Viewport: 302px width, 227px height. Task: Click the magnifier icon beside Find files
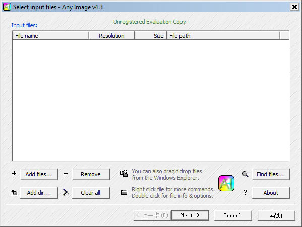(x=245, y=174)
